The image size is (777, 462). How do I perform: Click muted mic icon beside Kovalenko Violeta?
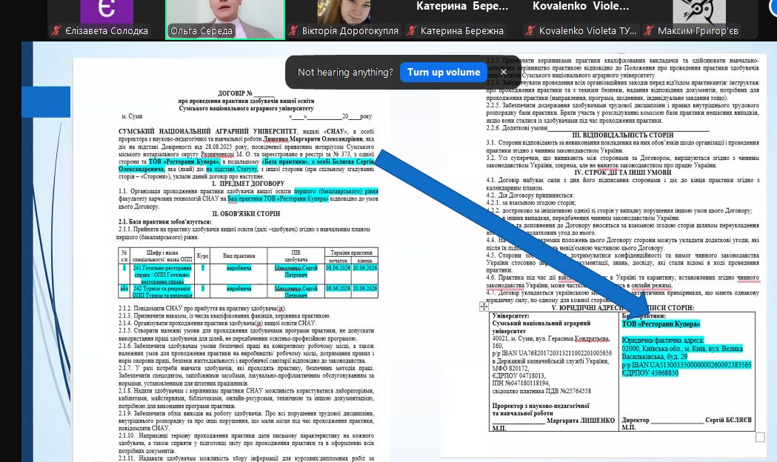[529, 31]
